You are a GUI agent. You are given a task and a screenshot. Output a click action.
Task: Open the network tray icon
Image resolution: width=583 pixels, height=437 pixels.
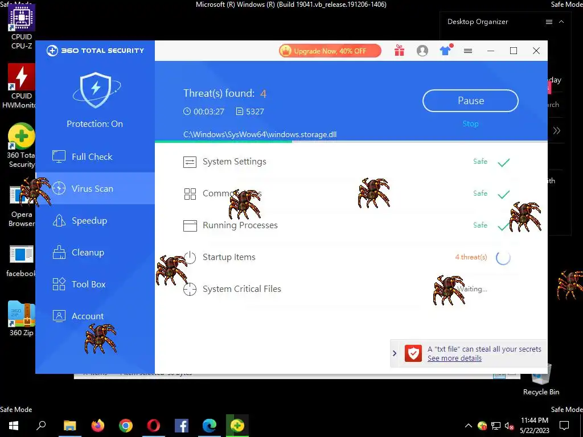pyautogui.click(x=496, y=426)
